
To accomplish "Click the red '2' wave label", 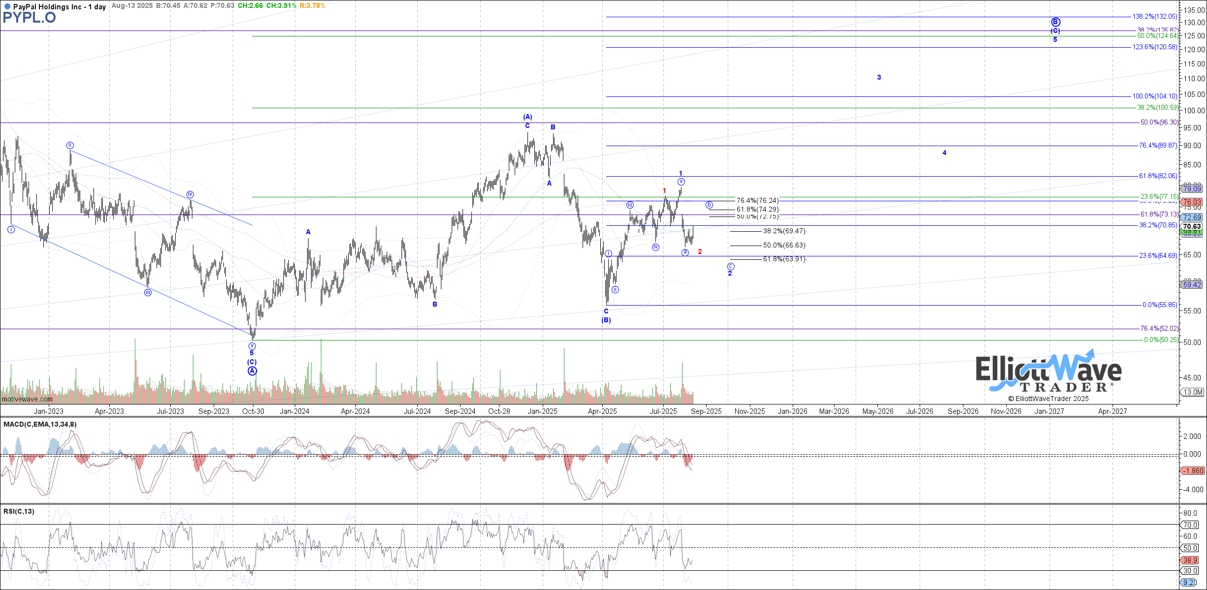I will tap(700, 252).
